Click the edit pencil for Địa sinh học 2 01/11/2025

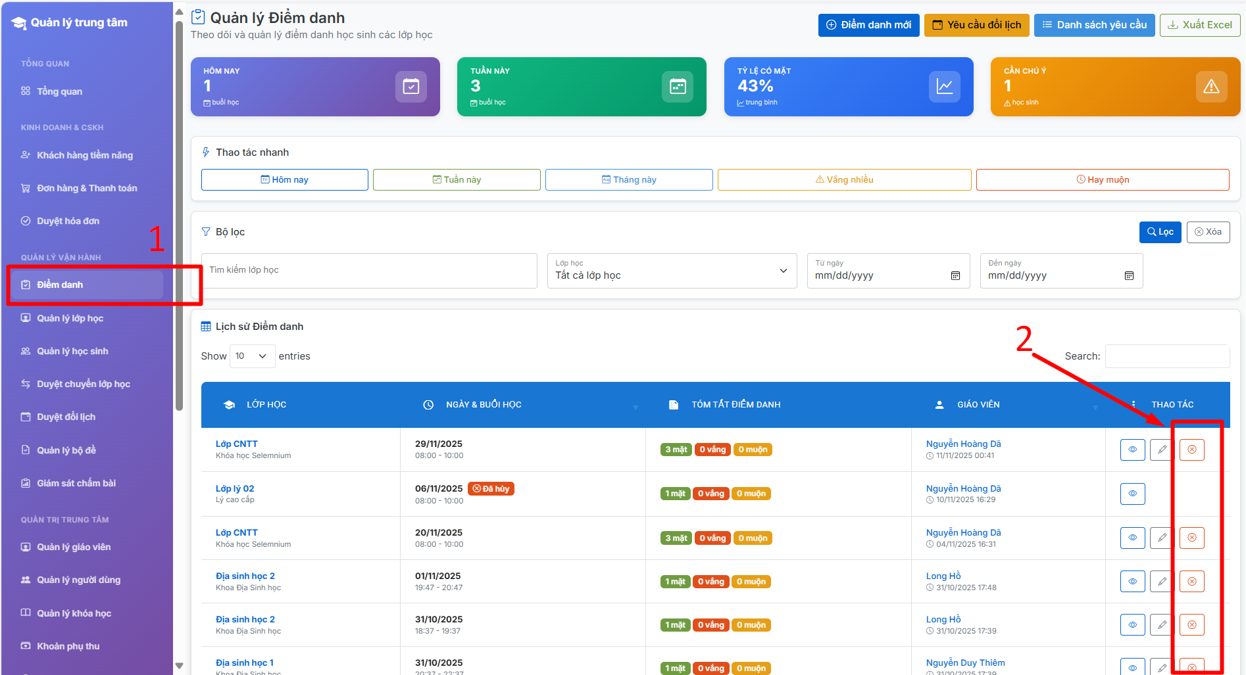tap(1162, 581)
